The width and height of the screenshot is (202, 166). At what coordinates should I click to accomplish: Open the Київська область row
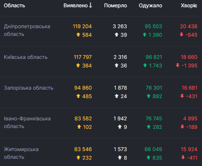tap(101, 61)
